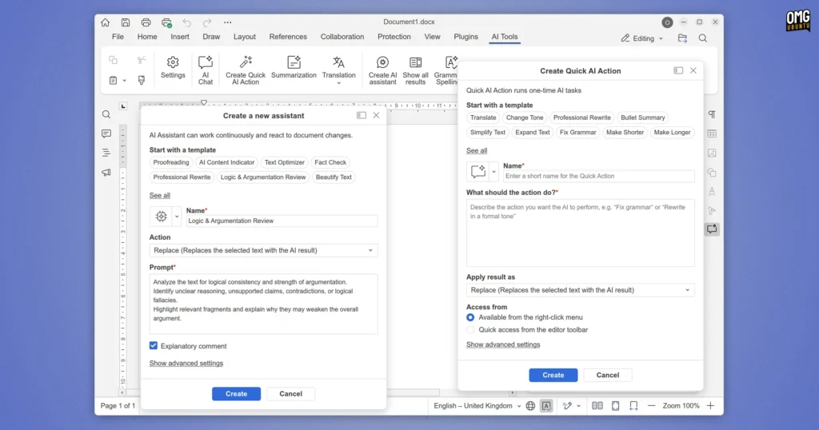Screen dimensions: 819x430
Task: Click the Quick Action Name input field
Action: point(598,176)
